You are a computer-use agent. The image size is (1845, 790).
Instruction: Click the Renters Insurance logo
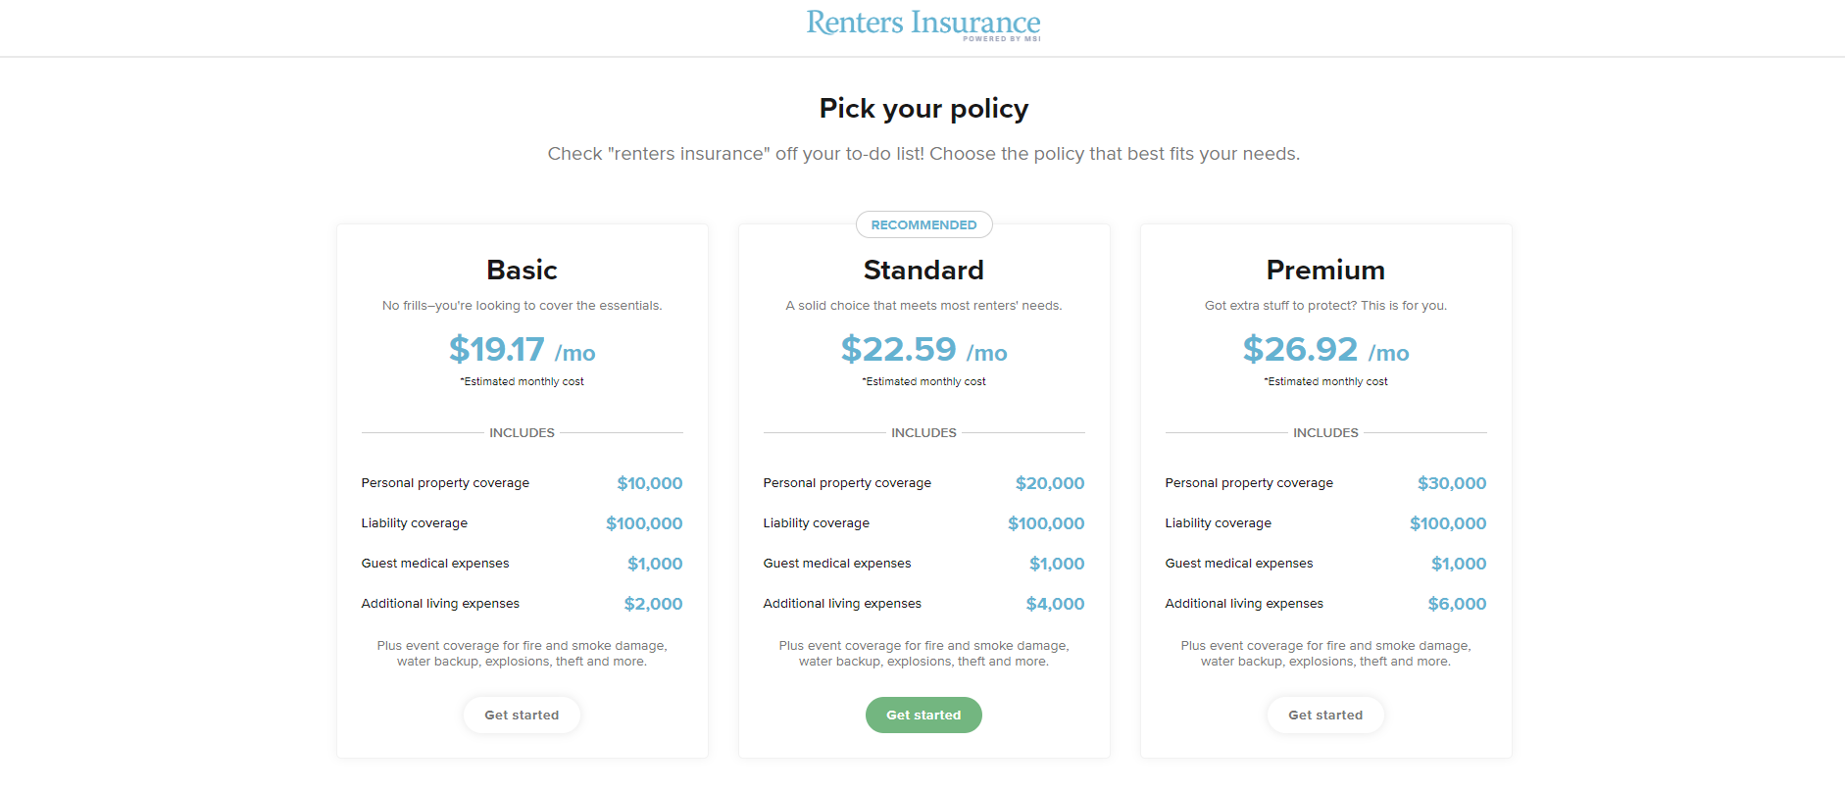click(x=922, y=24)
